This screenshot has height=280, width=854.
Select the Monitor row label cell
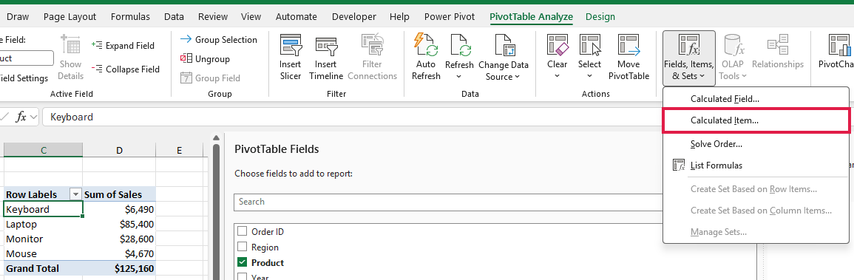(43, 239)
